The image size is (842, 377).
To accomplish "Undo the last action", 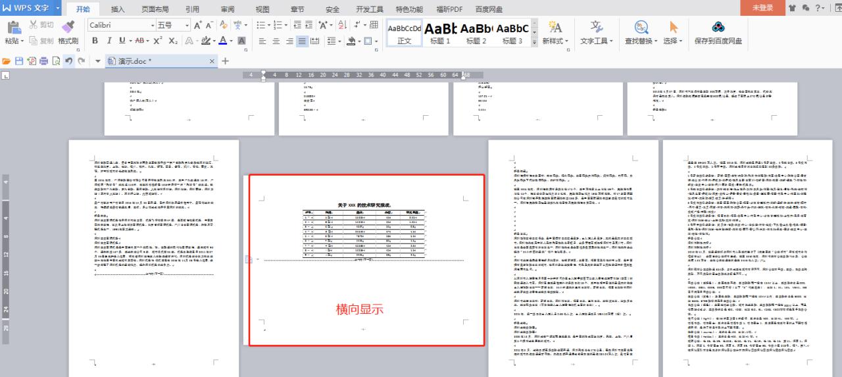I will (x=68, y=61).
